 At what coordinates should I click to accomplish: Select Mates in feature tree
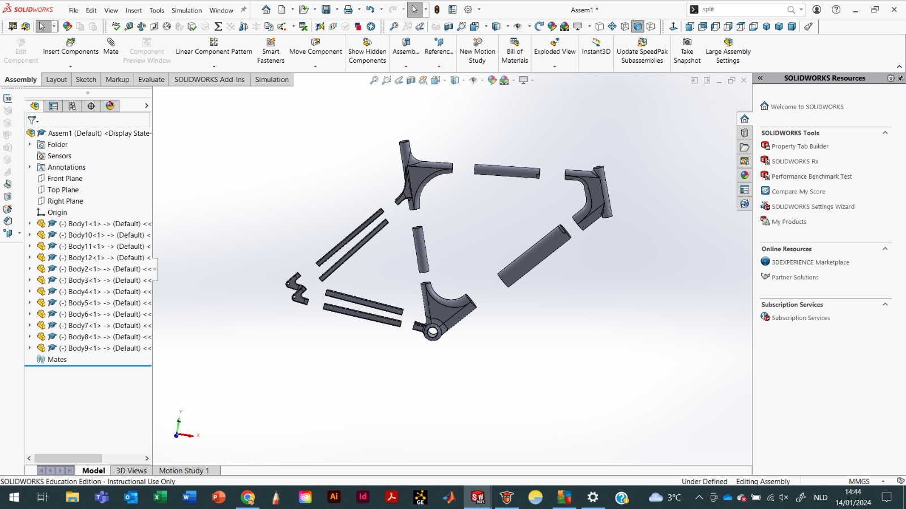pyautogui.click(x=57, y=359)
